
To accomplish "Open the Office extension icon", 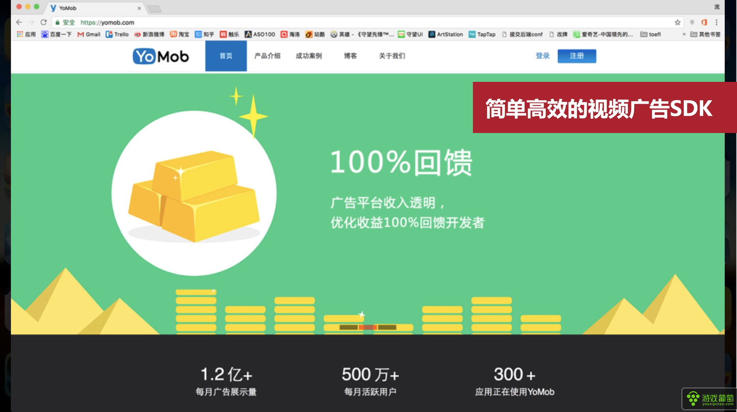I will point(704,23).
